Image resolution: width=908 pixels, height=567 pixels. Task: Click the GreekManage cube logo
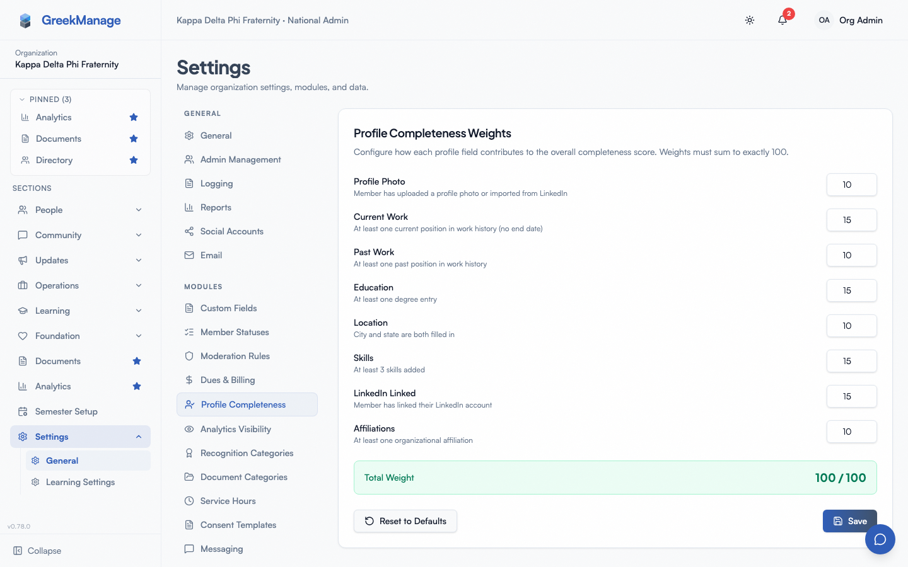click(x=25, y=21)
